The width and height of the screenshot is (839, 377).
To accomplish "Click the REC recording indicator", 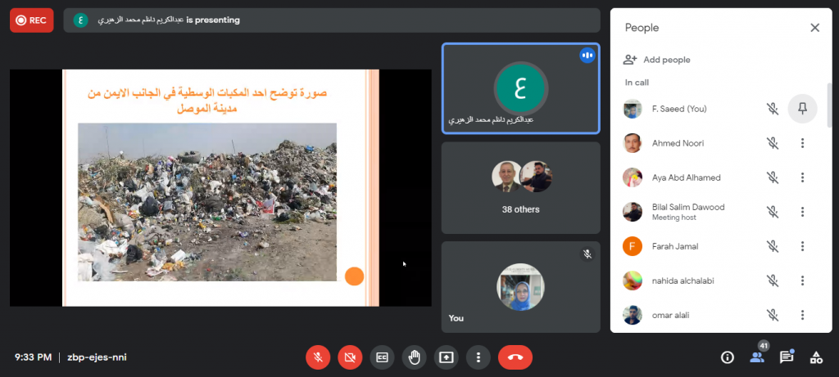I will (31, 20).
